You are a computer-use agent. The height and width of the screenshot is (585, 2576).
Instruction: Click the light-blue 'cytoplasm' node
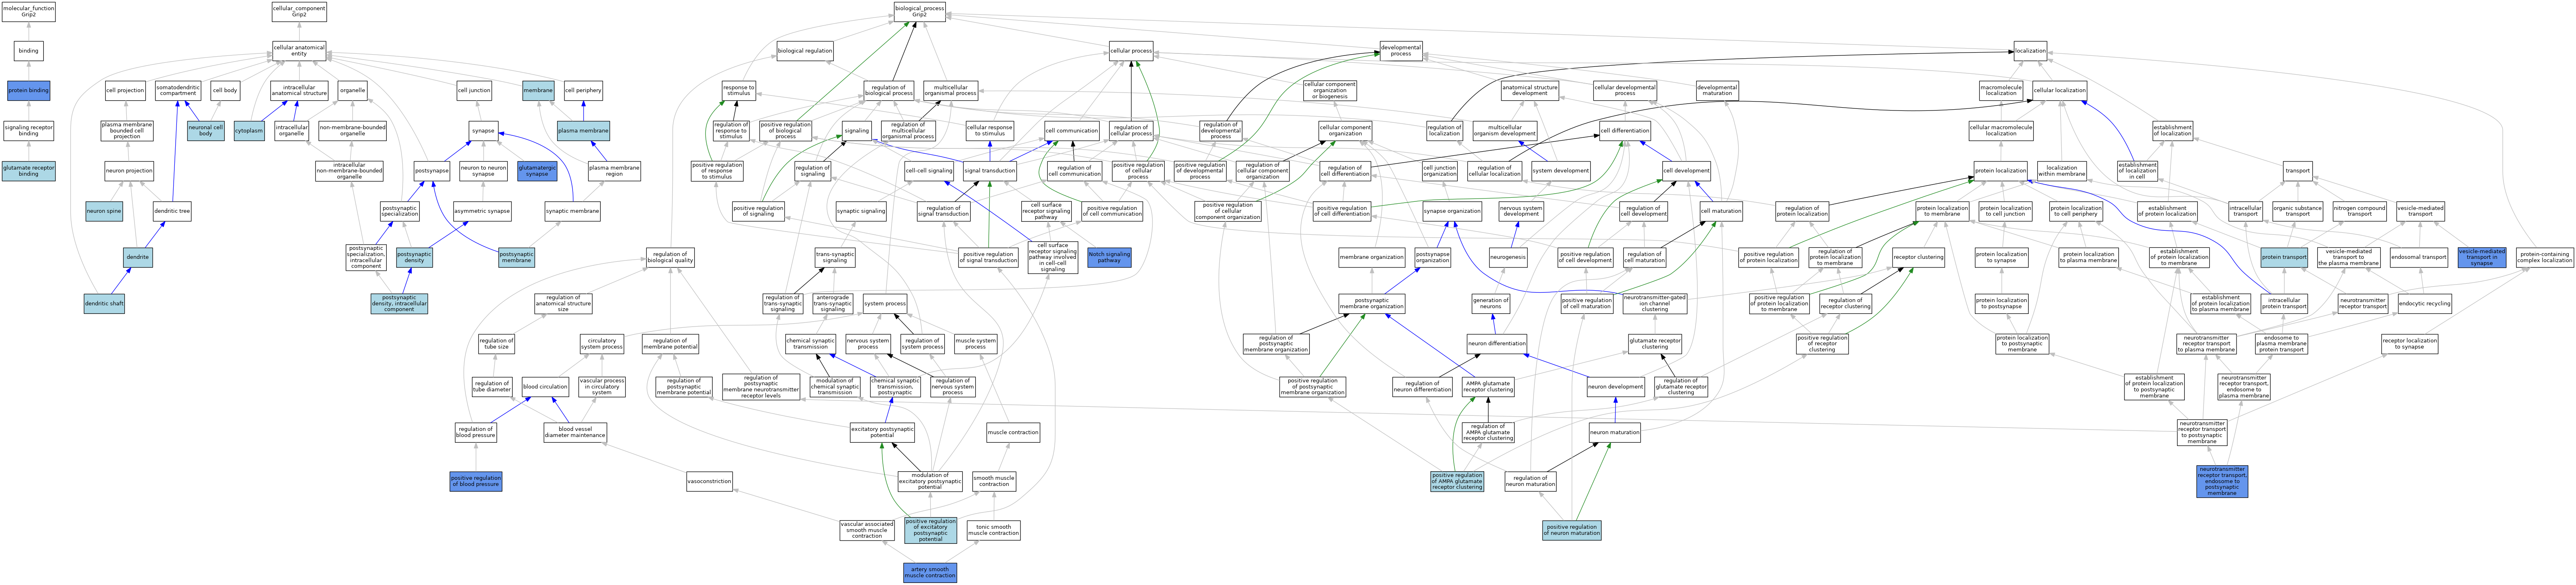(249, 130)
